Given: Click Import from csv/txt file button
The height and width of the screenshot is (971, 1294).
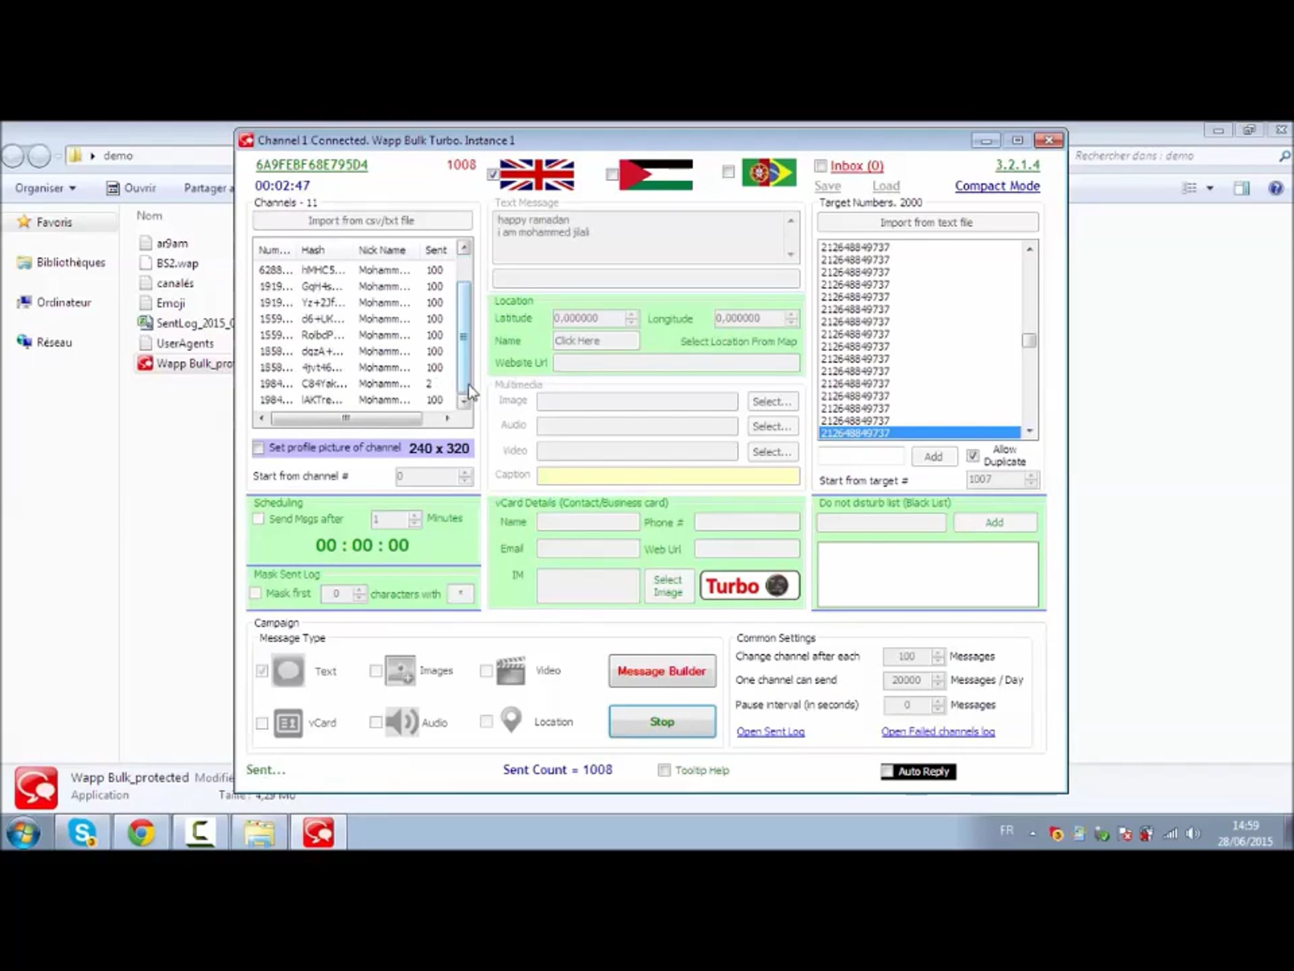Looking at the screenshot, I should click(362, 221).
